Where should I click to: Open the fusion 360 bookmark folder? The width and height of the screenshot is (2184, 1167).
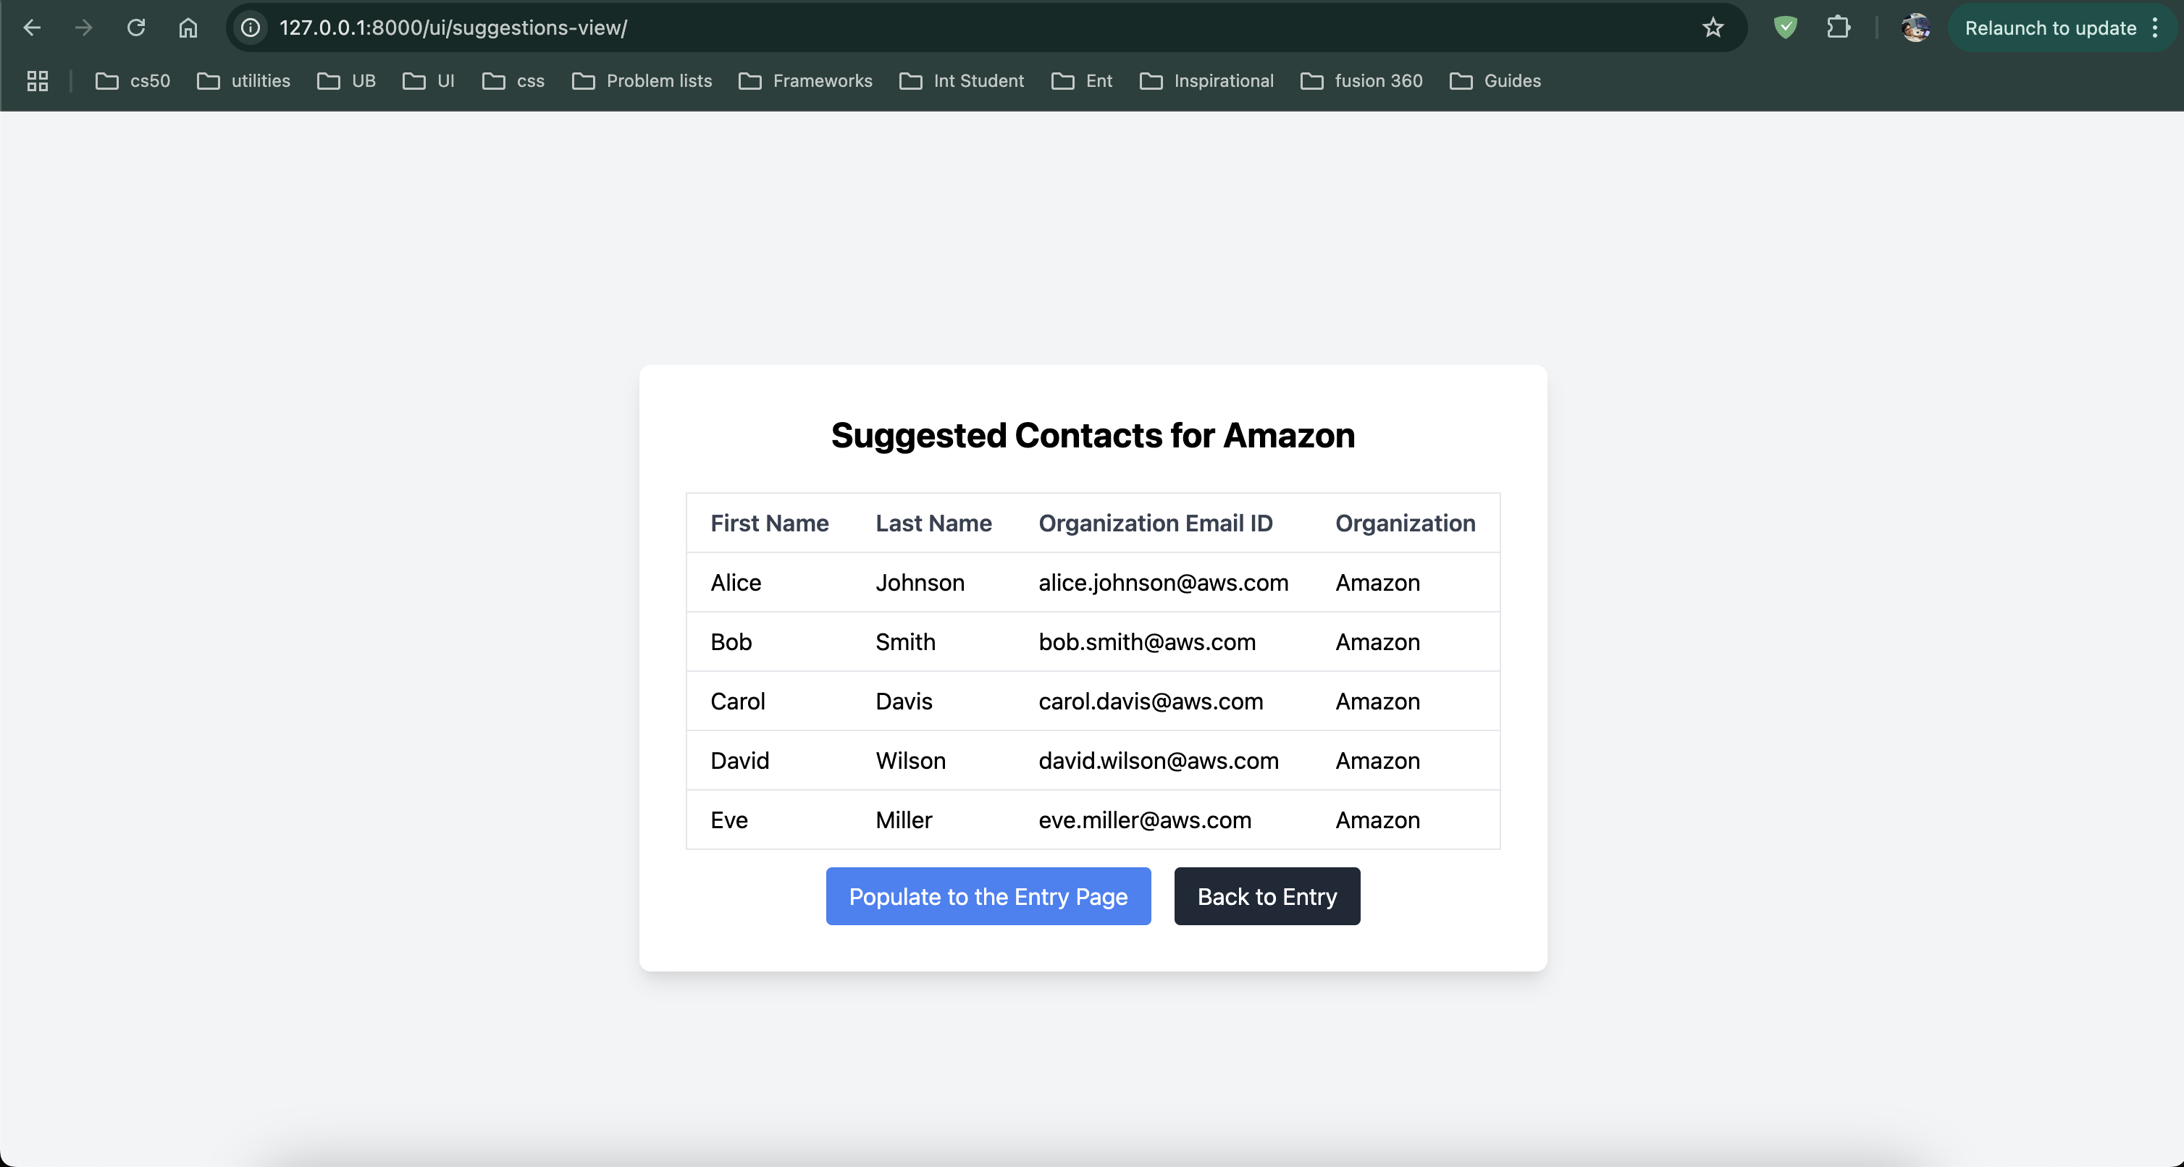click(1361, 81)
